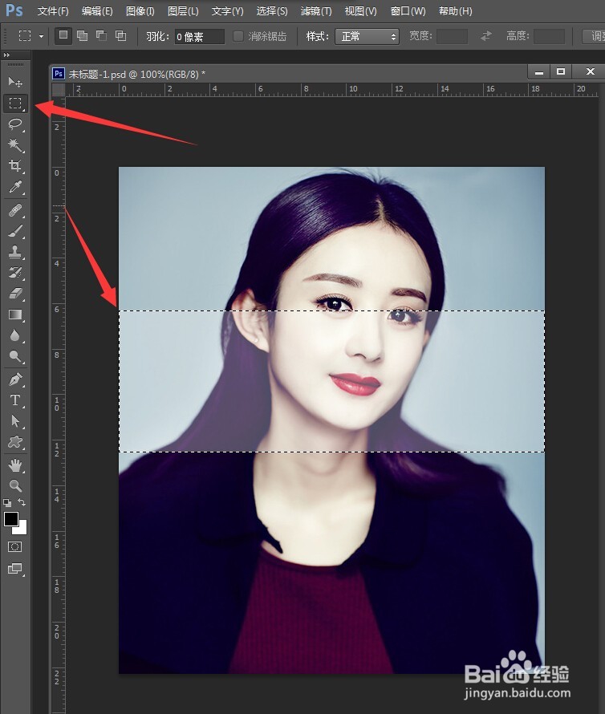
Task: Select the Path Selection tool
Action: 15,420
